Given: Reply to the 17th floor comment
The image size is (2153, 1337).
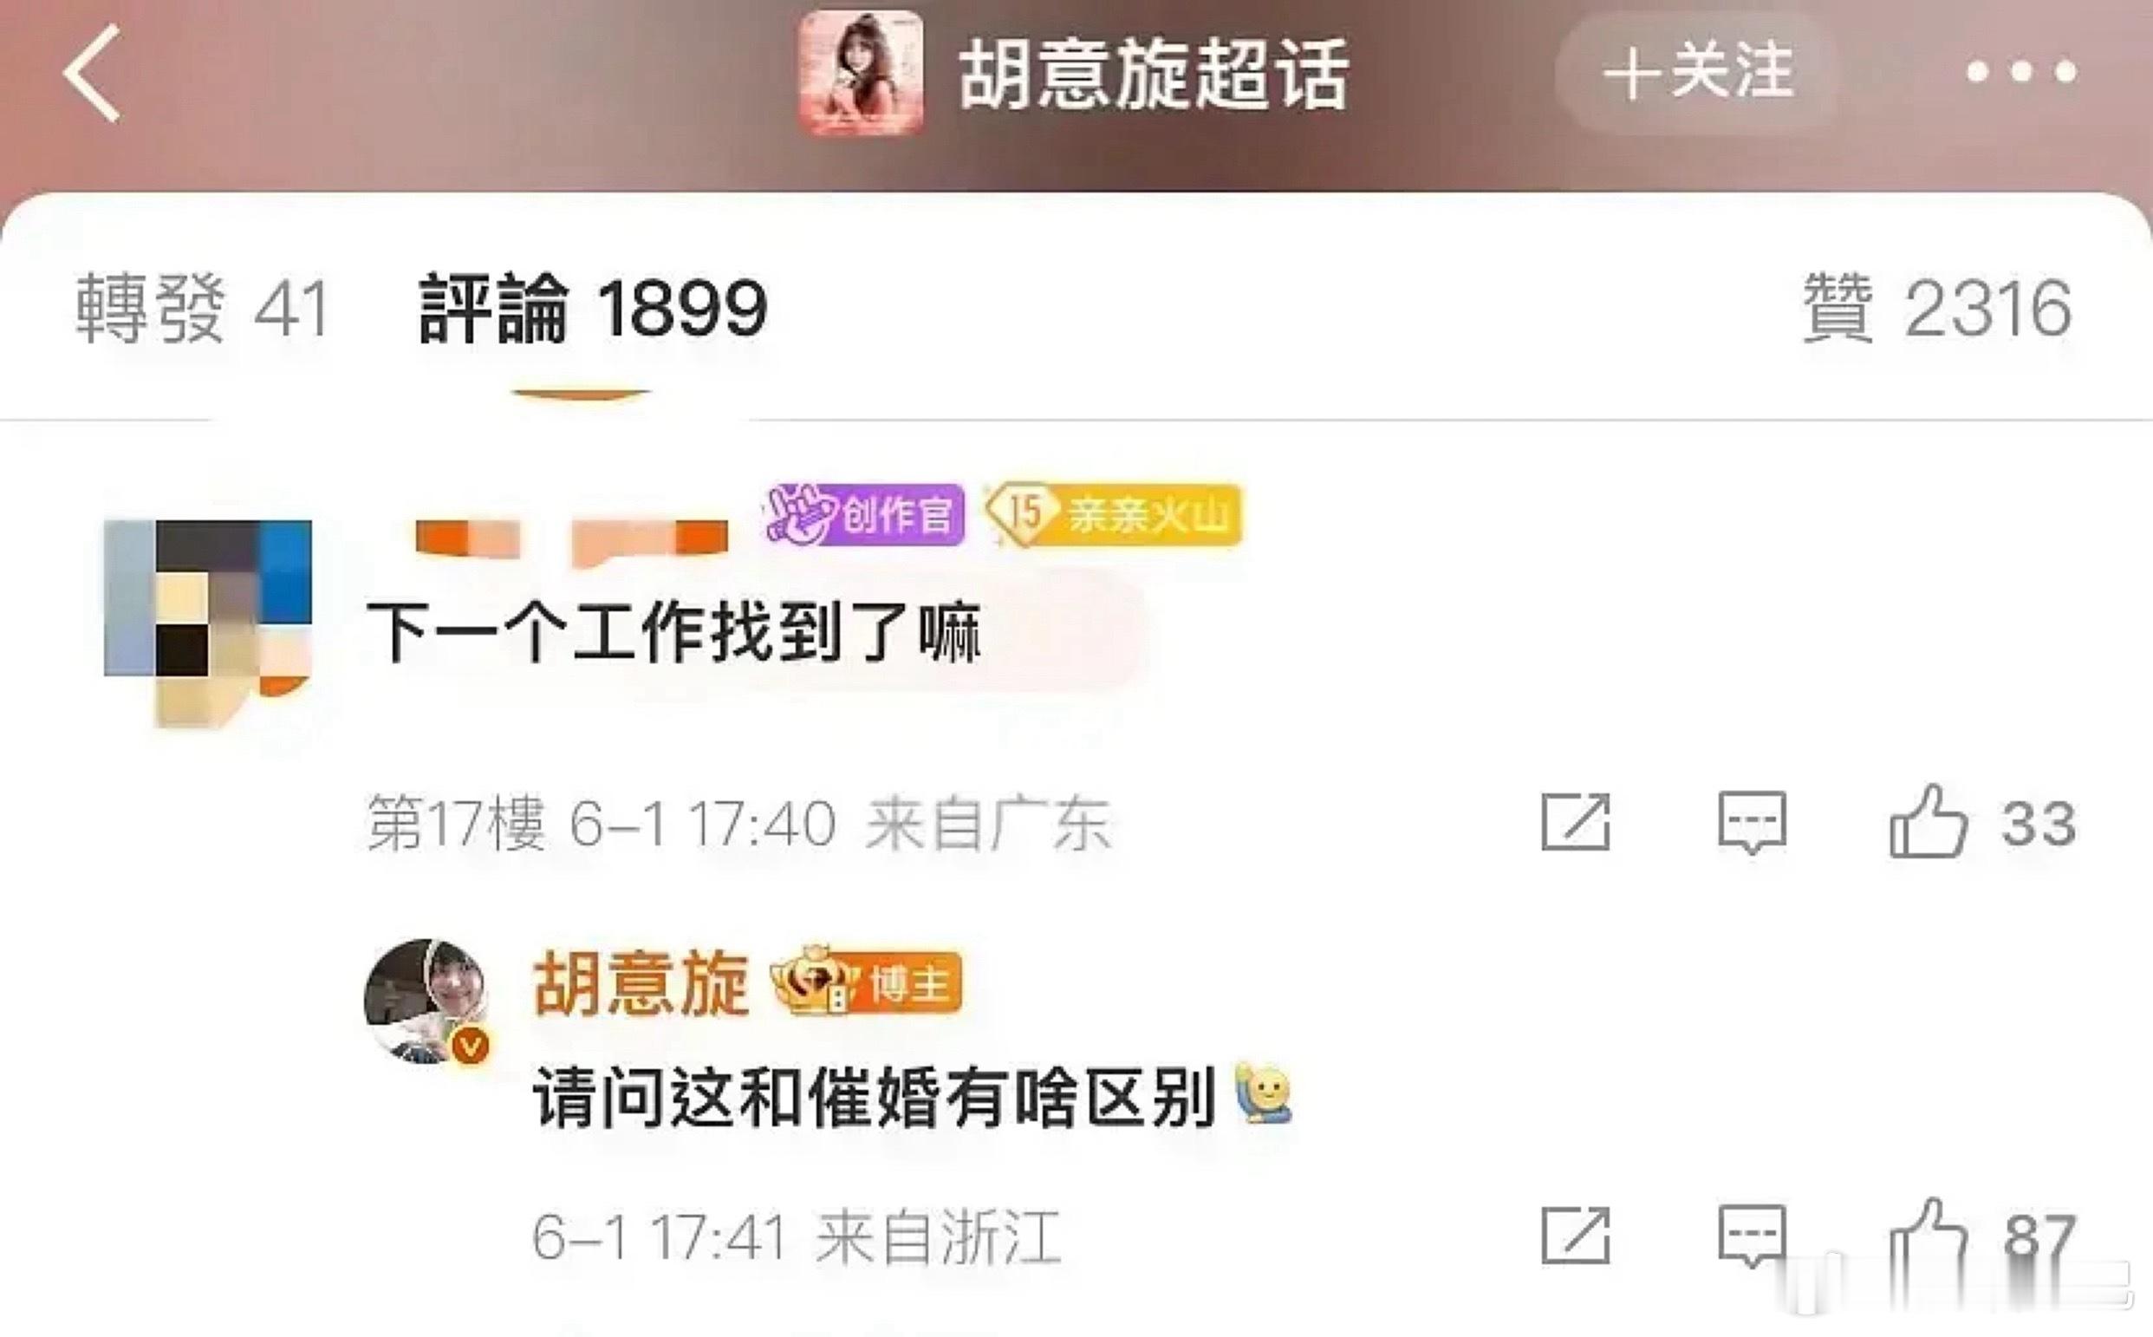Looking at the screenshot, I should tap(1753, 822).
